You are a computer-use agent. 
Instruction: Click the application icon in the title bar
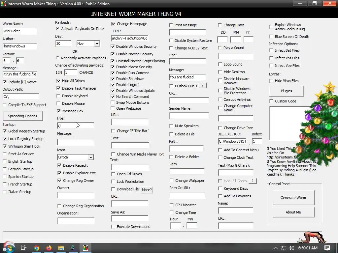click(x=3, y=4)
